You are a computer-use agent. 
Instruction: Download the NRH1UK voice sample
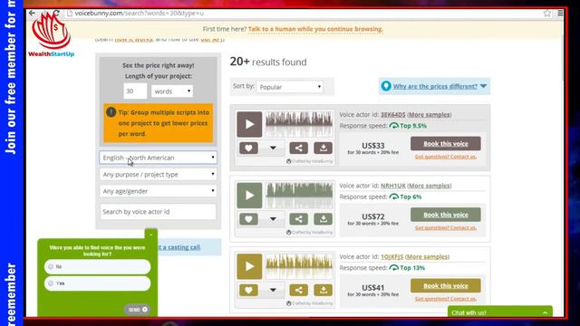(324, 219)
